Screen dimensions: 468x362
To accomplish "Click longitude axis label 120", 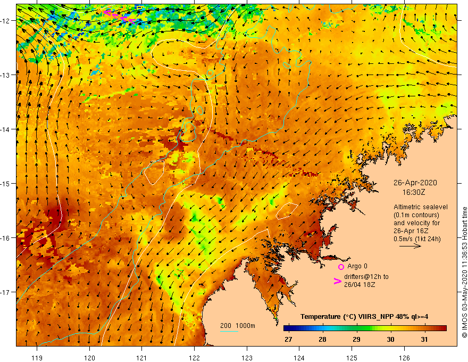I will point(89,358).
